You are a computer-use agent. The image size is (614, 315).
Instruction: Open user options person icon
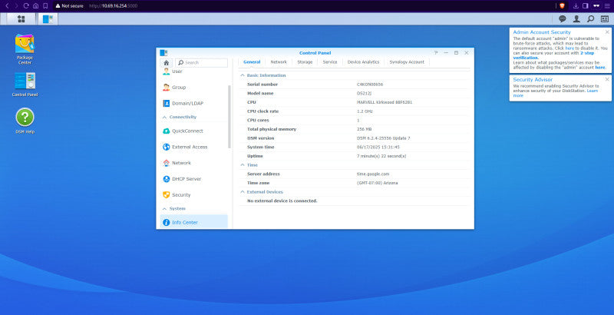576,18
